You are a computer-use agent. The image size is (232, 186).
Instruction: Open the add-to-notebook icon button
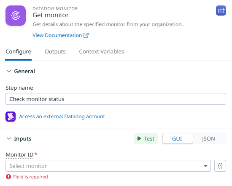[x=221, y=11]
